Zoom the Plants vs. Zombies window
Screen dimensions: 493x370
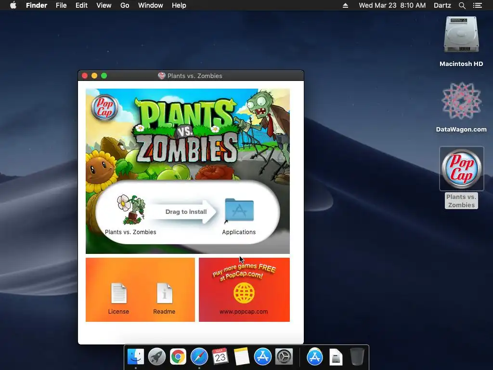click(x=104, y=76)
